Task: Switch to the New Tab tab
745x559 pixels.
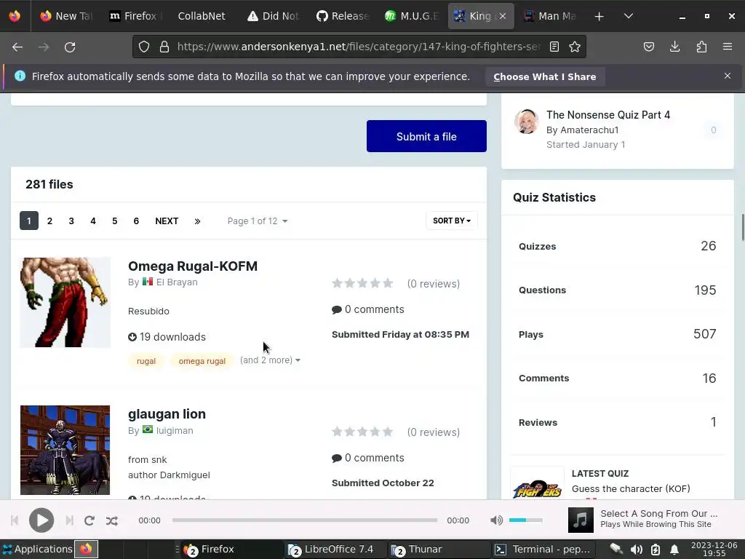Action: (65, 16)
